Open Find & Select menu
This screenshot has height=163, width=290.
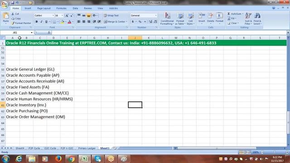point(257,19)
